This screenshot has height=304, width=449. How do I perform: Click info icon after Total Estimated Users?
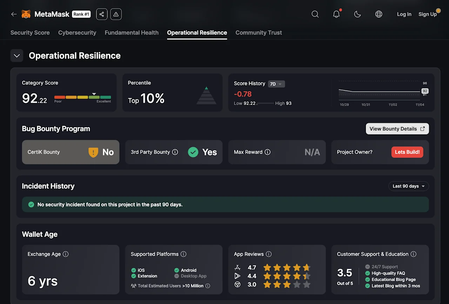pos(208,286)
